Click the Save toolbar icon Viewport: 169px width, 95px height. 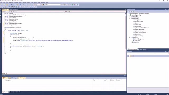(10, 5)
